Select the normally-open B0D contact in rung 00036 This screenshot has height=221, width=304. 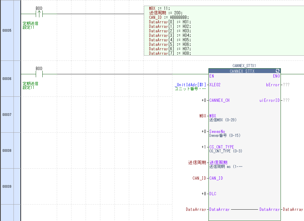(39, 74)
